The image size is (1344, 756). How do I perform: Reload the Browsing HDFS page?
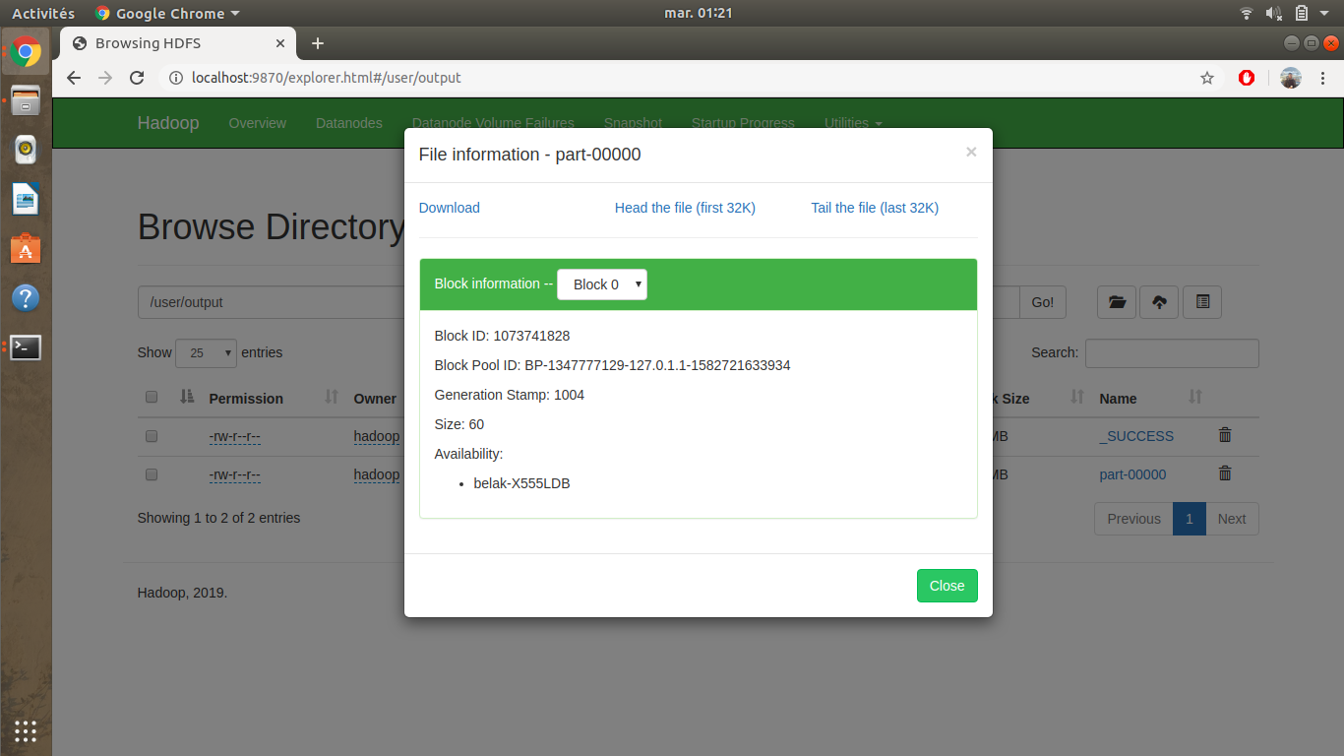click(x=138, y=78)
